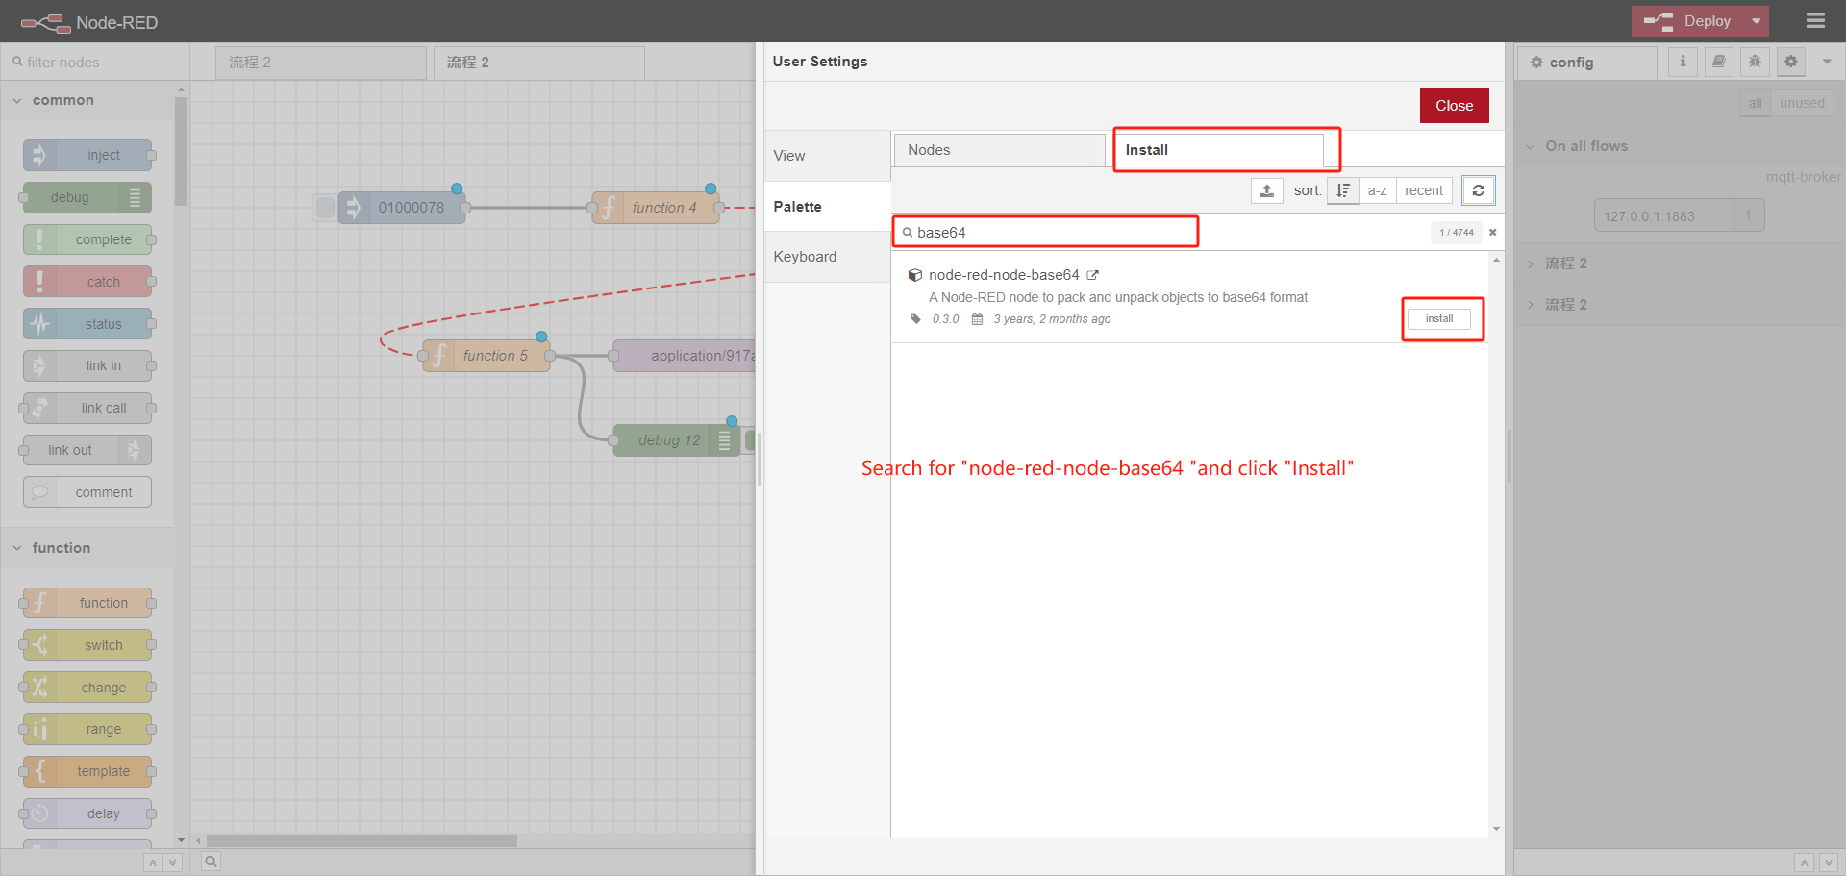Select the template node in palette
This screenshot has width=1846, height=876.
[x=87, y=771]
